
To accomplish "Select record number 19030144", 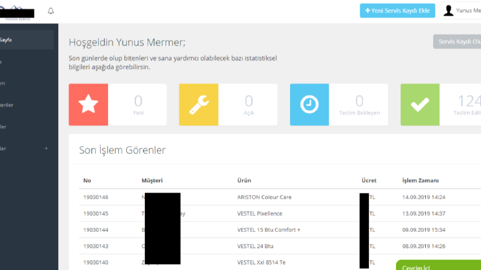I will tap(96, 230).
